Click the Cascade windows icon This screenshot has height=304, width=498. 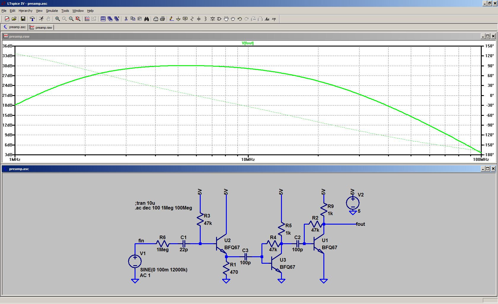click(x=110, y=19)
